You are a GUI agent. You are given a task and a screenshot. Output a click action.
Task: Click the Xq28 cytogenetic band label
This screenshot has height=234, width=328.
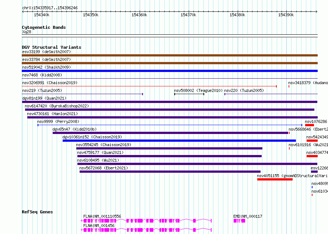[x=27, y=32]
